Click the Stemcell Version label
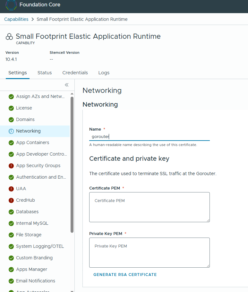The width and height of the screenshot is (248, 292). [64, 53]
